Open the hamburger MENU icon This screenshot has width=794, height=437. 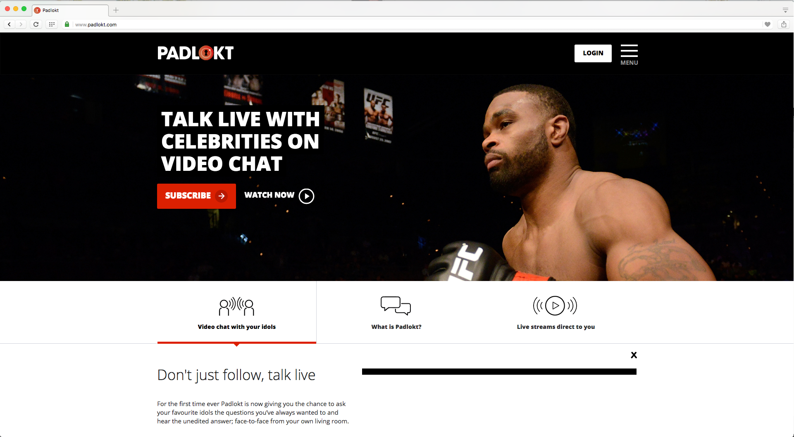pyautogui.click(x=629, y=54)
